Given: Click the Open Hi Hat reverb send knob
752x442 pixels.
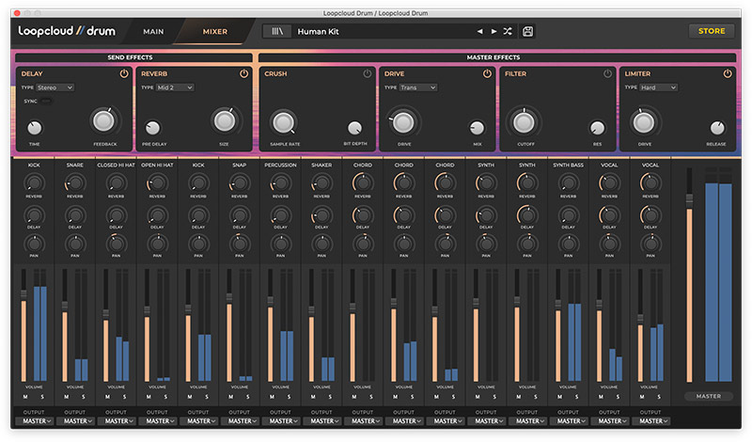Looking at the screenshot, I should tap(157, 182).
